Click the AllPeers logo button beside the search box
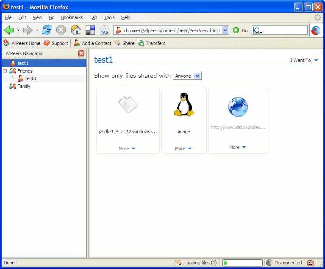This screenshot has width=325, height=269. pyautogui.click(x=316, y=31)
